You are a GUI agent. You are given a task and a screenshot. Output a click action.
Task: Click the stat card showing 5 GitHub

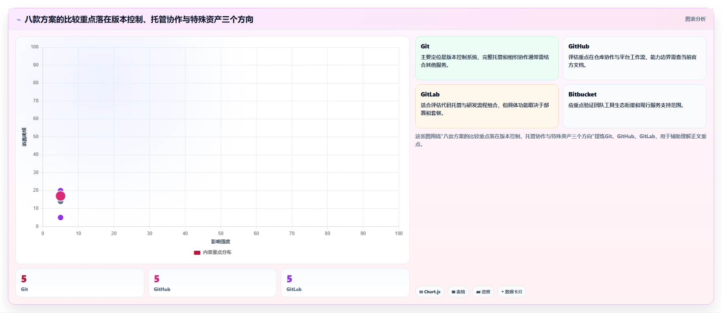213,283
